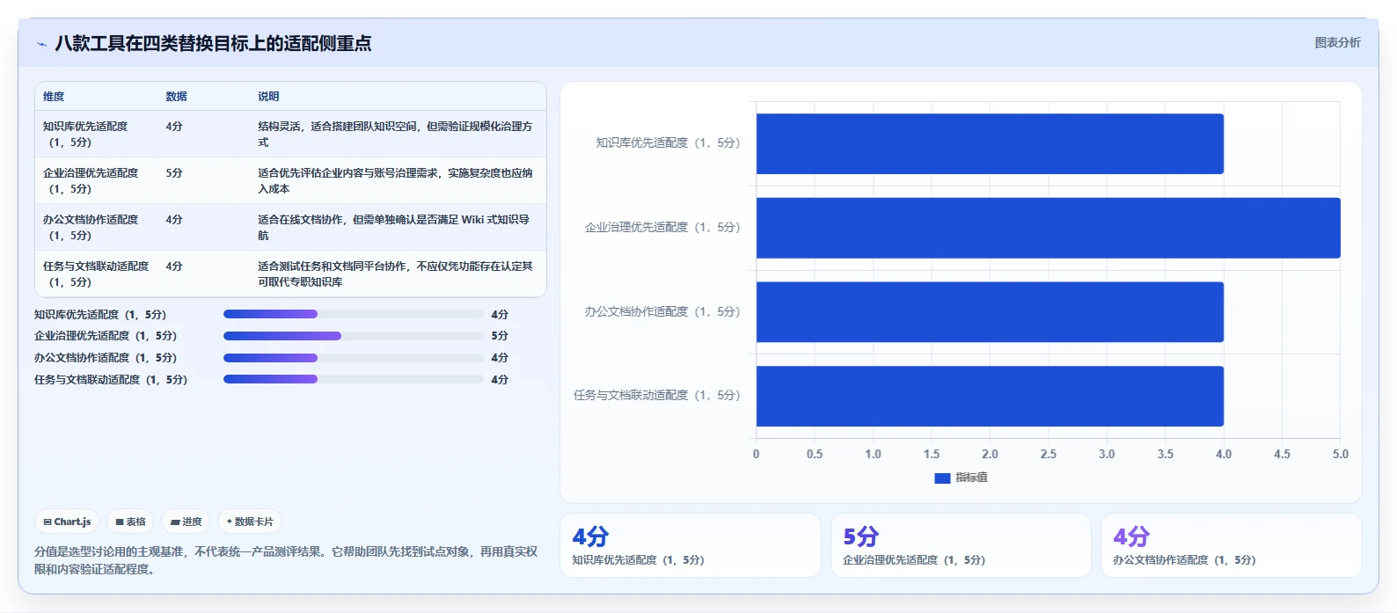Click description starting 结构灵活，适合搭建团队知识空间
This screenshot has width=1397, height=613.
point(395,135)
